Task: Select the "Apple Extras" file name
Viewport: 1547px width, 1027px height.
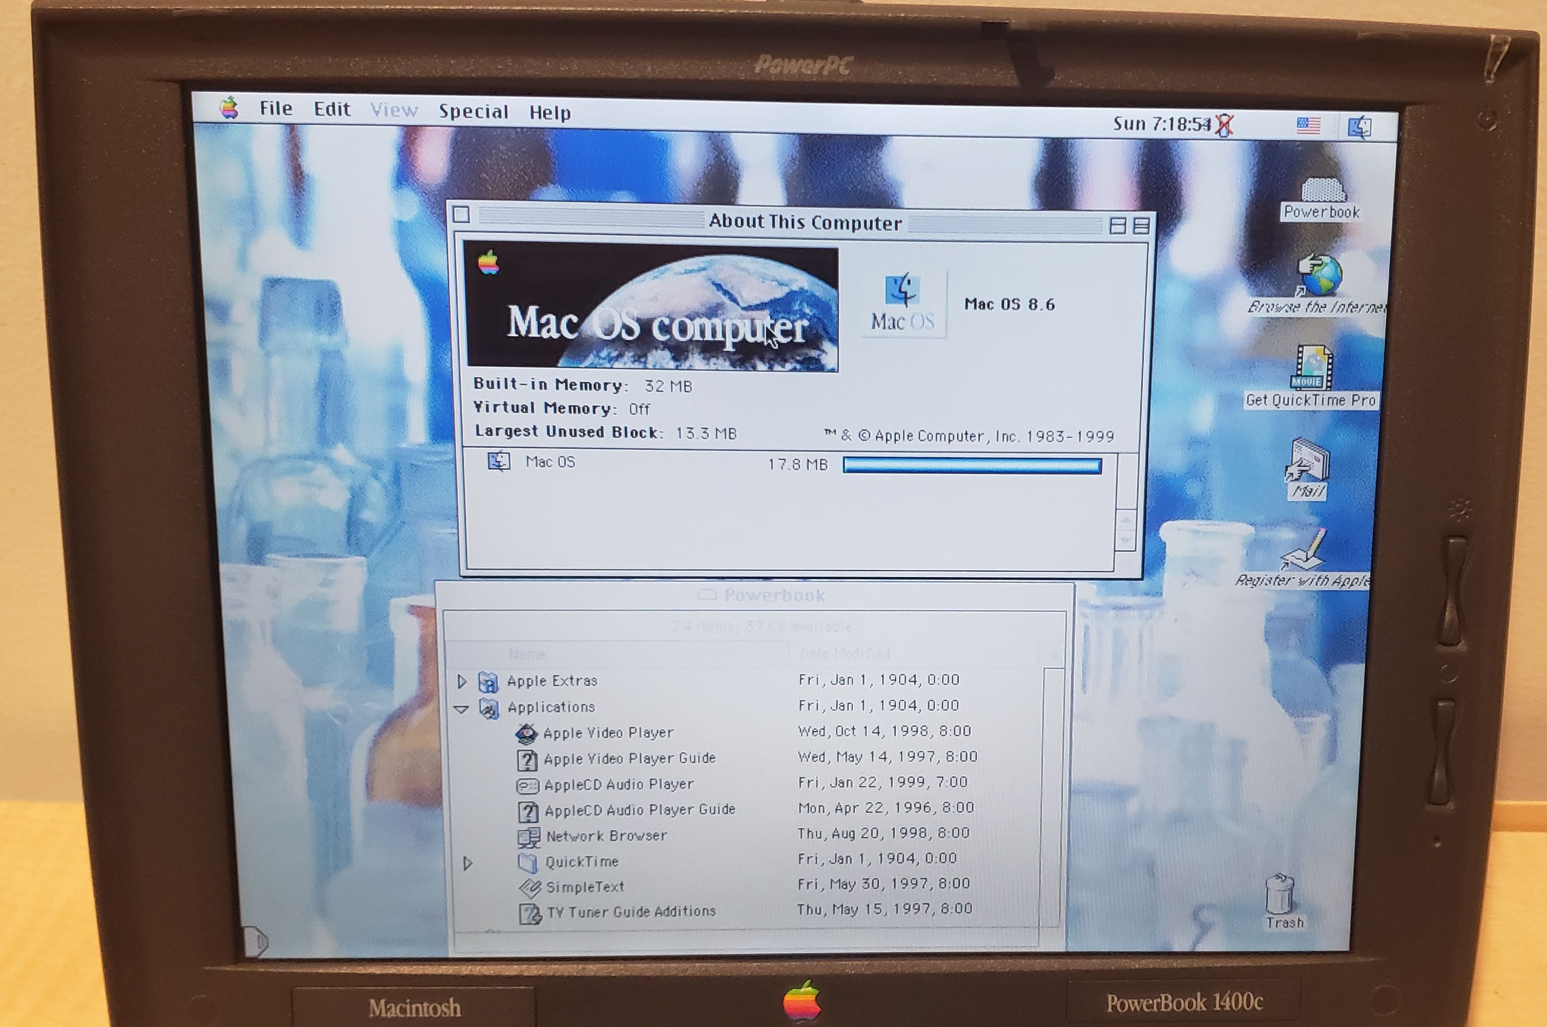Action: click(552, 681)
